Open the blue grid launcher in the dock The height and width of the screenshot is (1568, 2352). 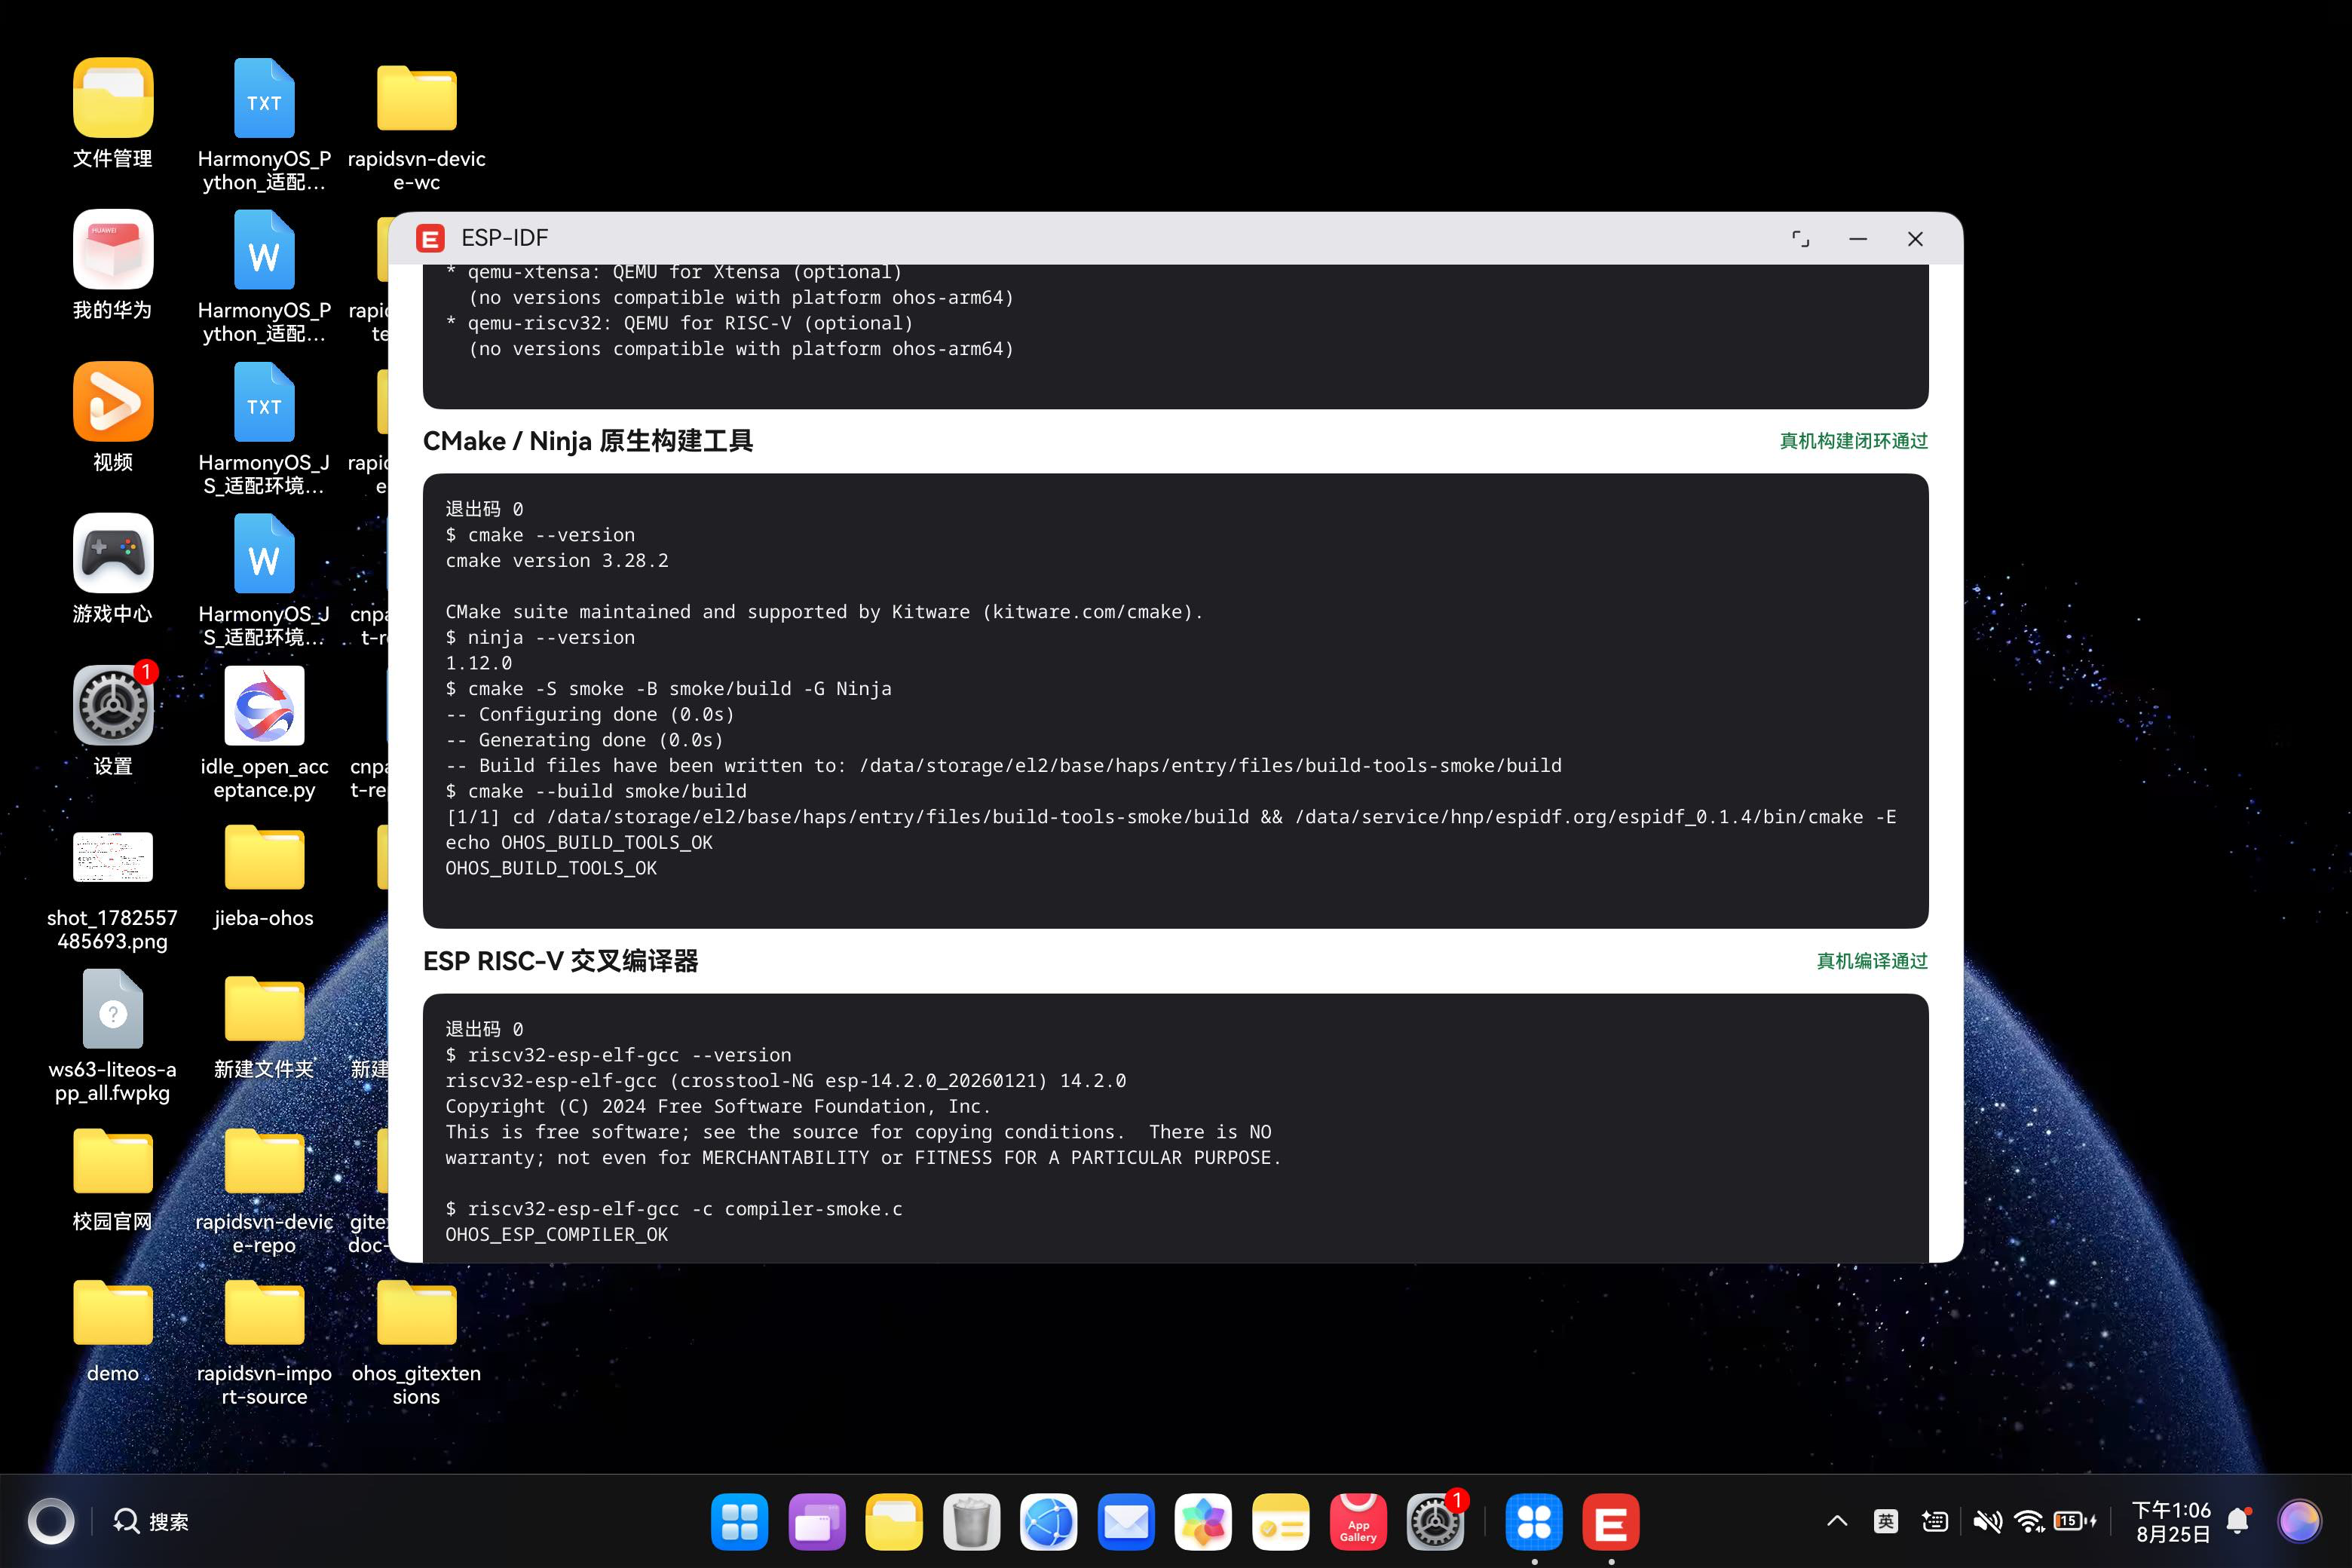click(x=740, y=1521)
